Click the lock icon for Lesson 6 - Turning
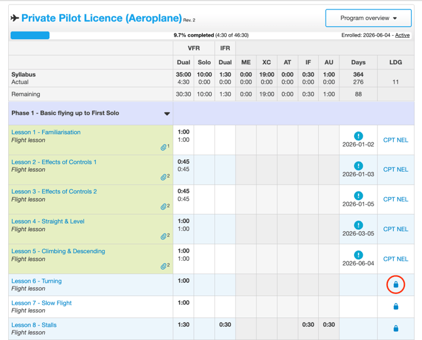The height and width of the screenshot is (340, 422). pos(396,285)
